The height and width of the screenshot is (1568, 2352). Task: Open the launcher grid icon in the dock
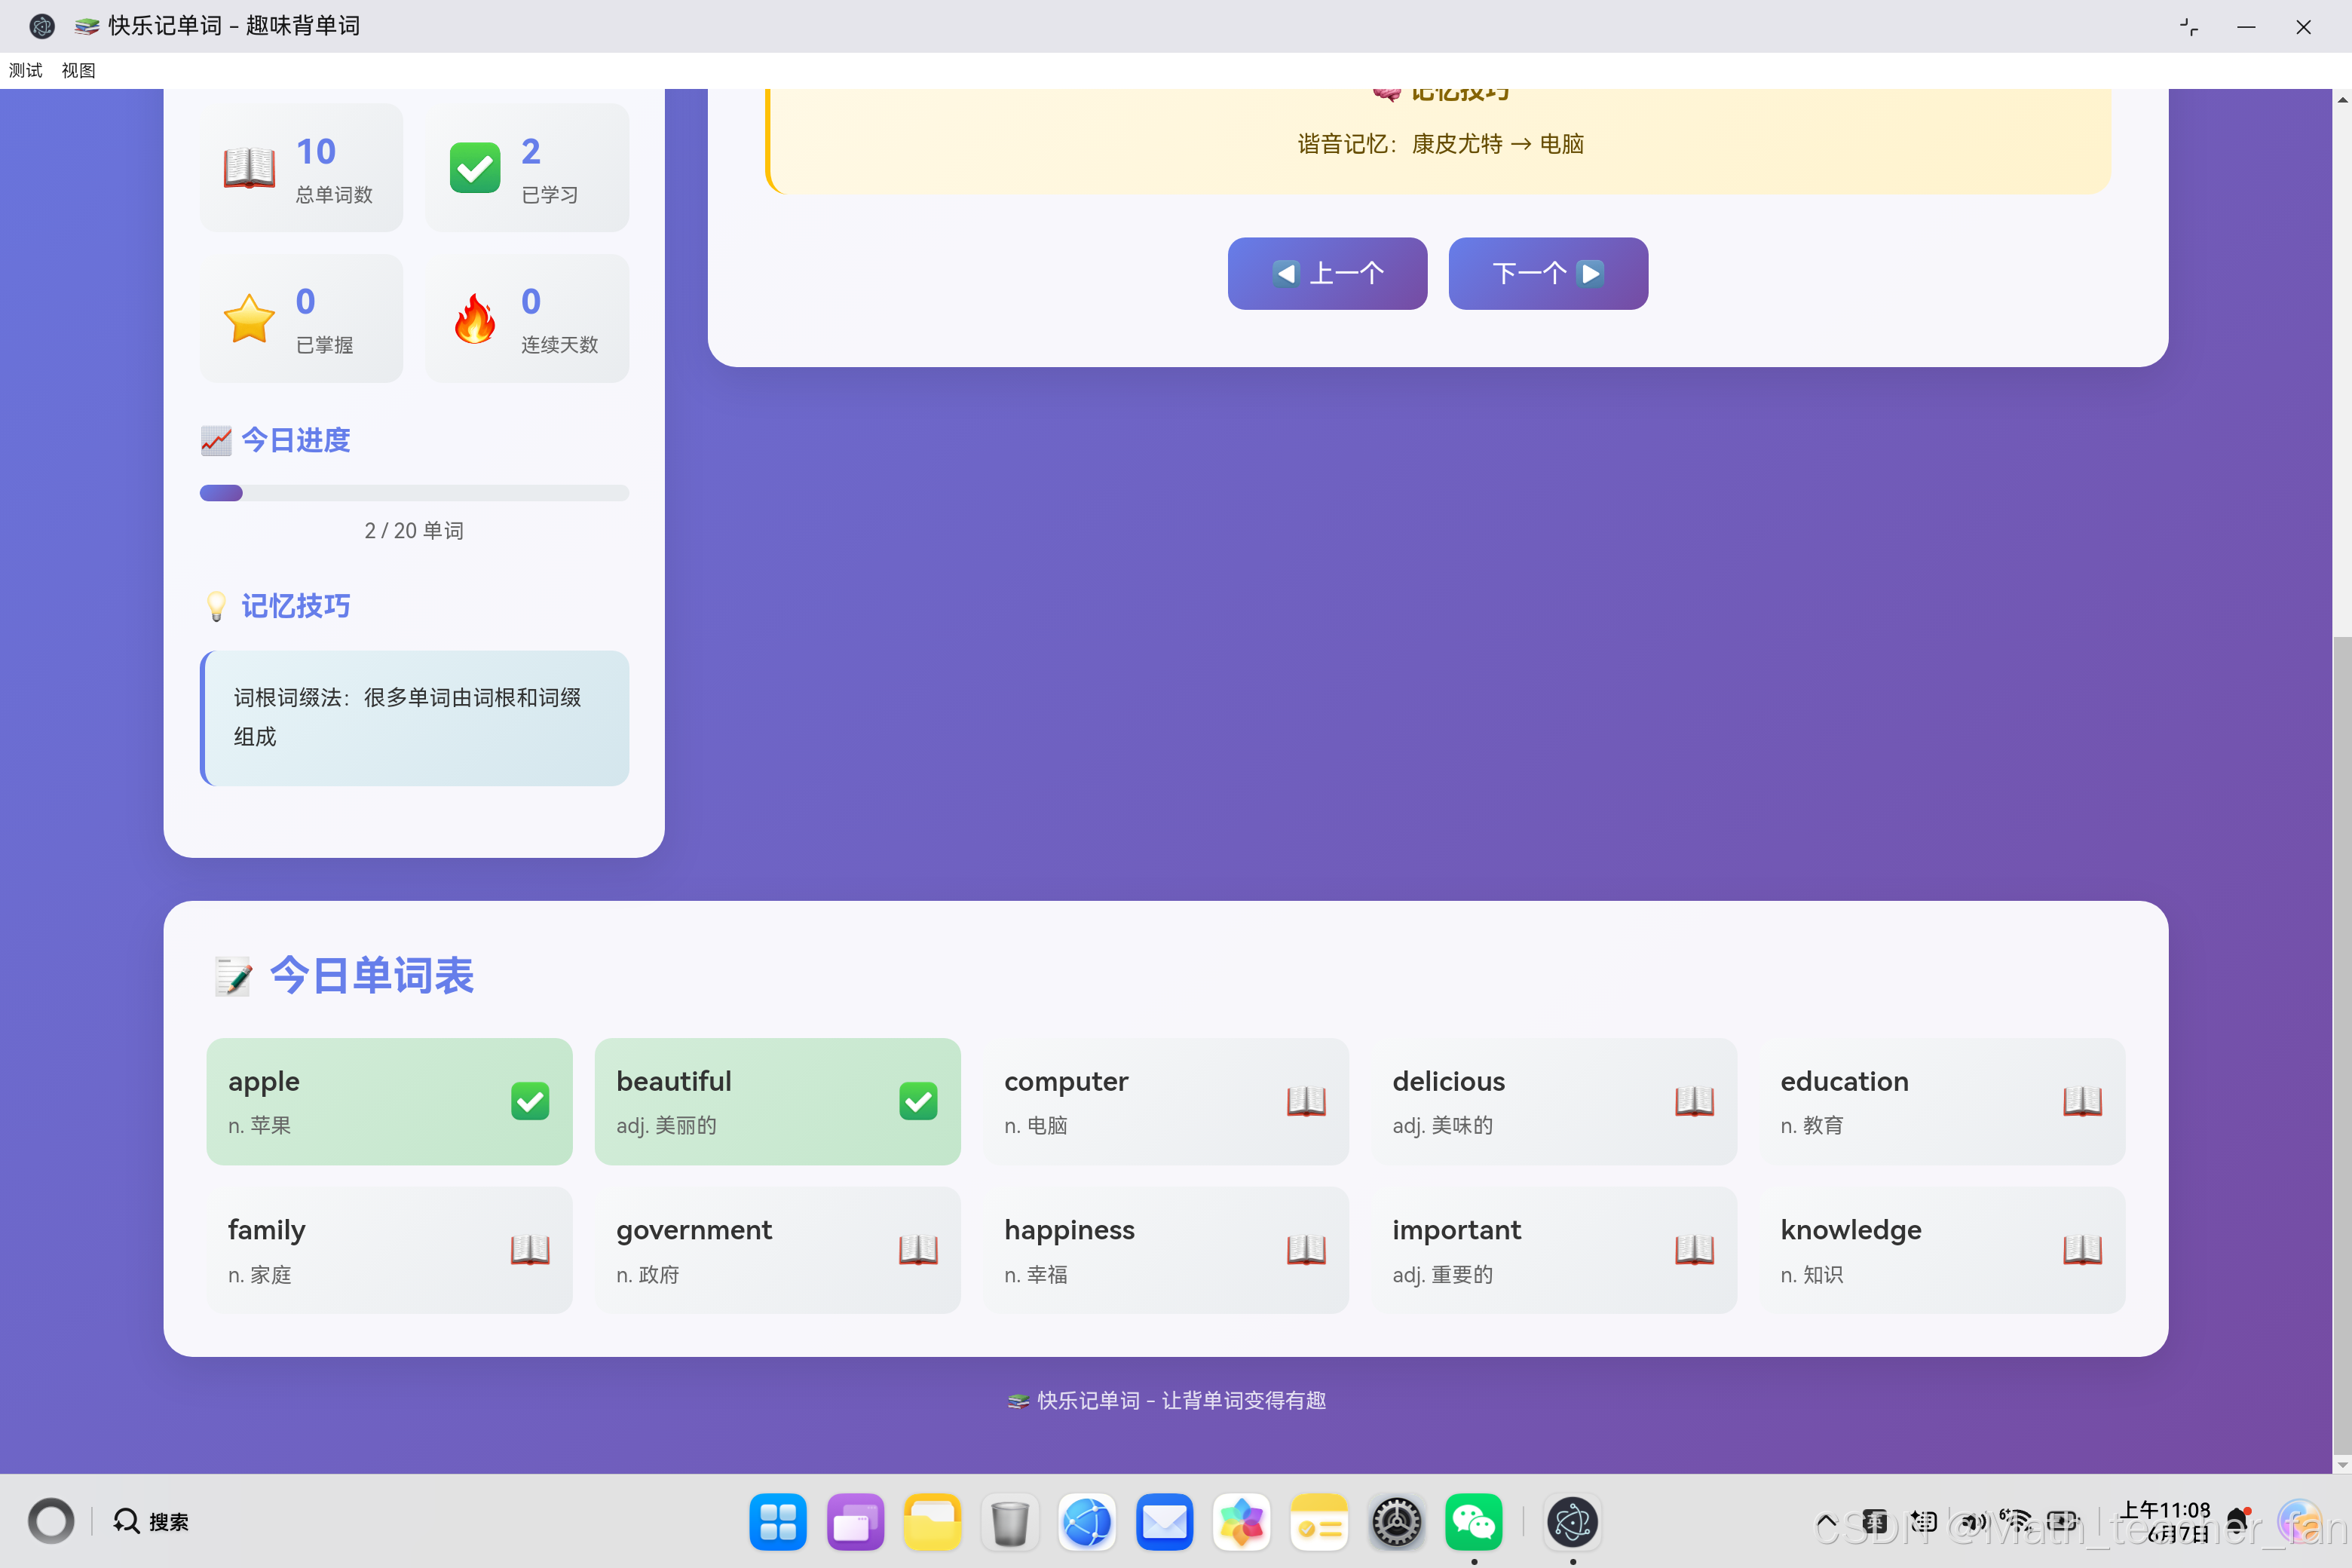coord(777,1522)
